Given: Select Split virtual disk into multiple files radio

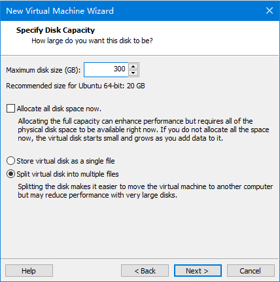Looking at the screenshot, I should pyautogui.click(x=10, y=174).
